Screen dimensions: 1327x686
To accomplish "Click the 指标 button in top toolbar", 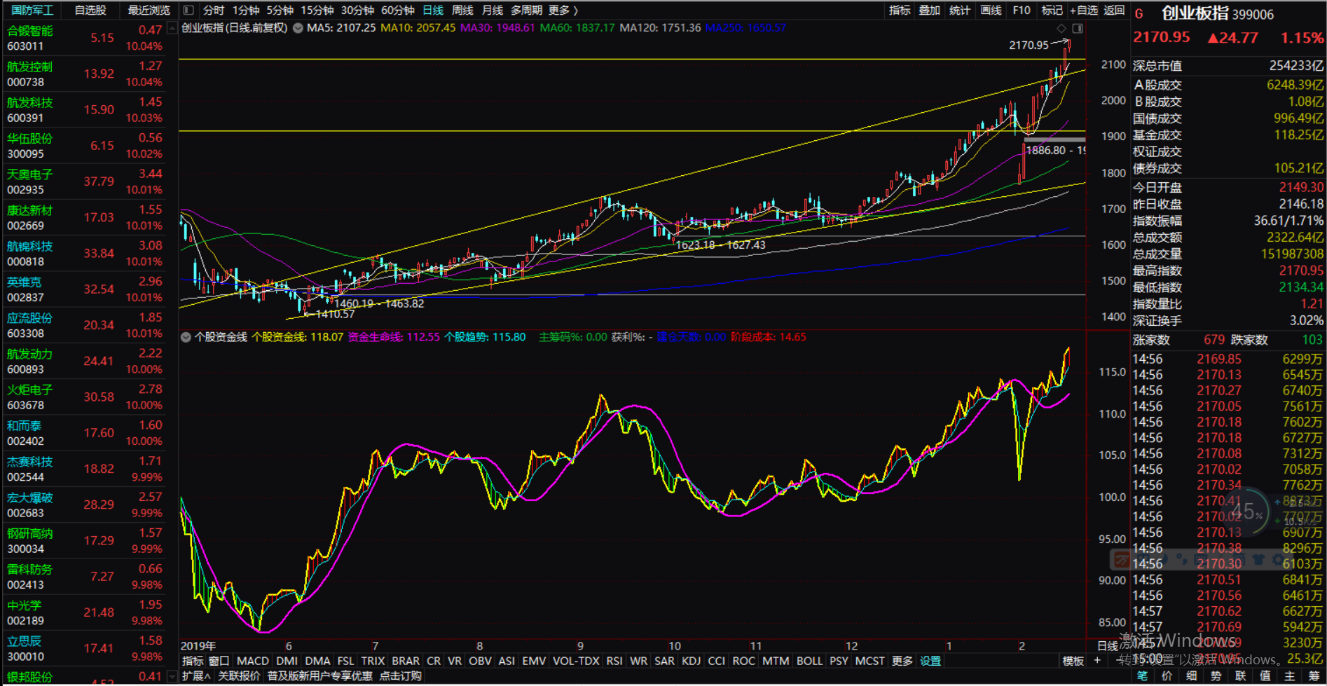I will point(900,10).
